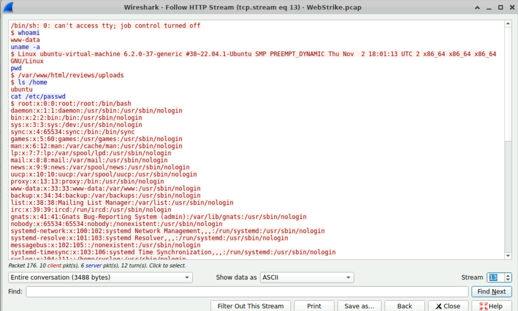Click the 'backup:x:34:34:backup' passwd line
This screenshot has height=311, width=518.
pyautogui.click(x=106, y=195)
